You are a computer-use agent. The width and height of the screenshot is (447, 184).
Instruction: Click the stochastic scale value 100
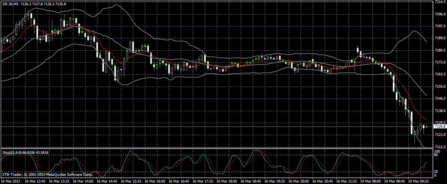coord(437,151)
